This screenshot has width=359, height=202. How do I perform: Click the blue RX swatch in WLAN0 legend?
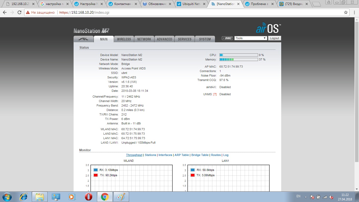coord(96,170)
